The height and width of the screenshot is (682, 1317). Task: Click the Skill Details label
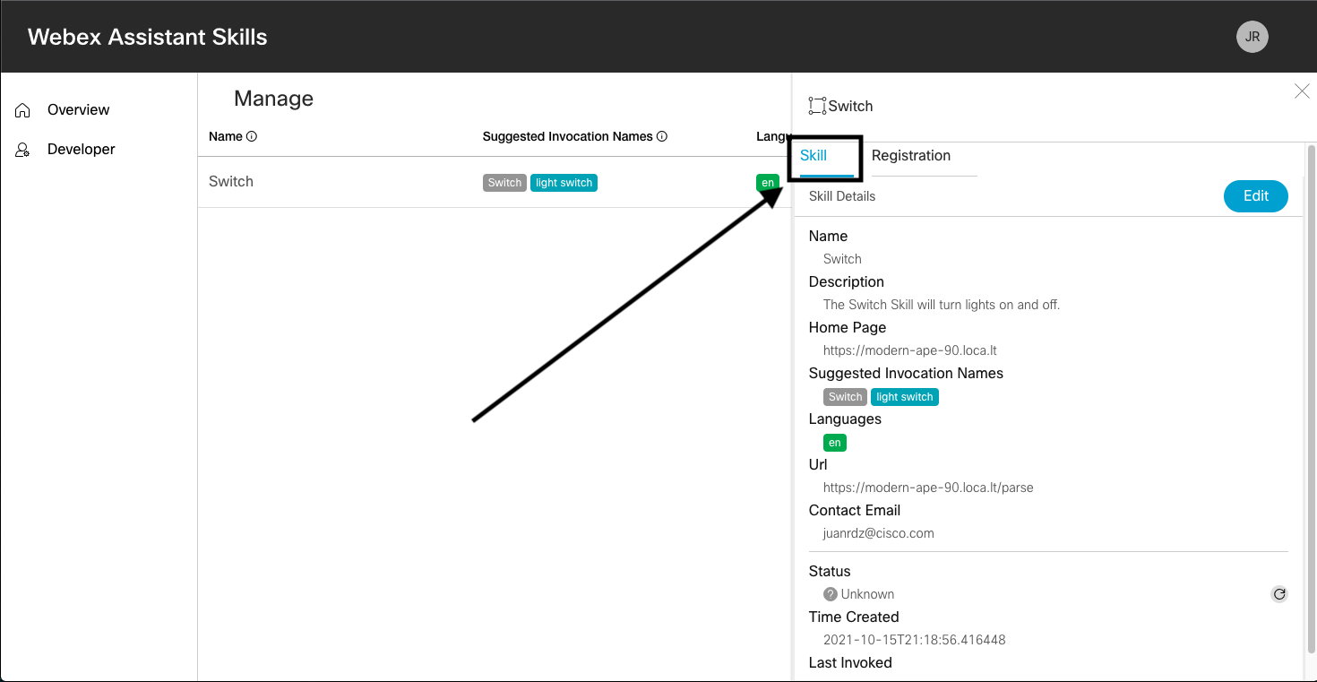coord(842,196)
